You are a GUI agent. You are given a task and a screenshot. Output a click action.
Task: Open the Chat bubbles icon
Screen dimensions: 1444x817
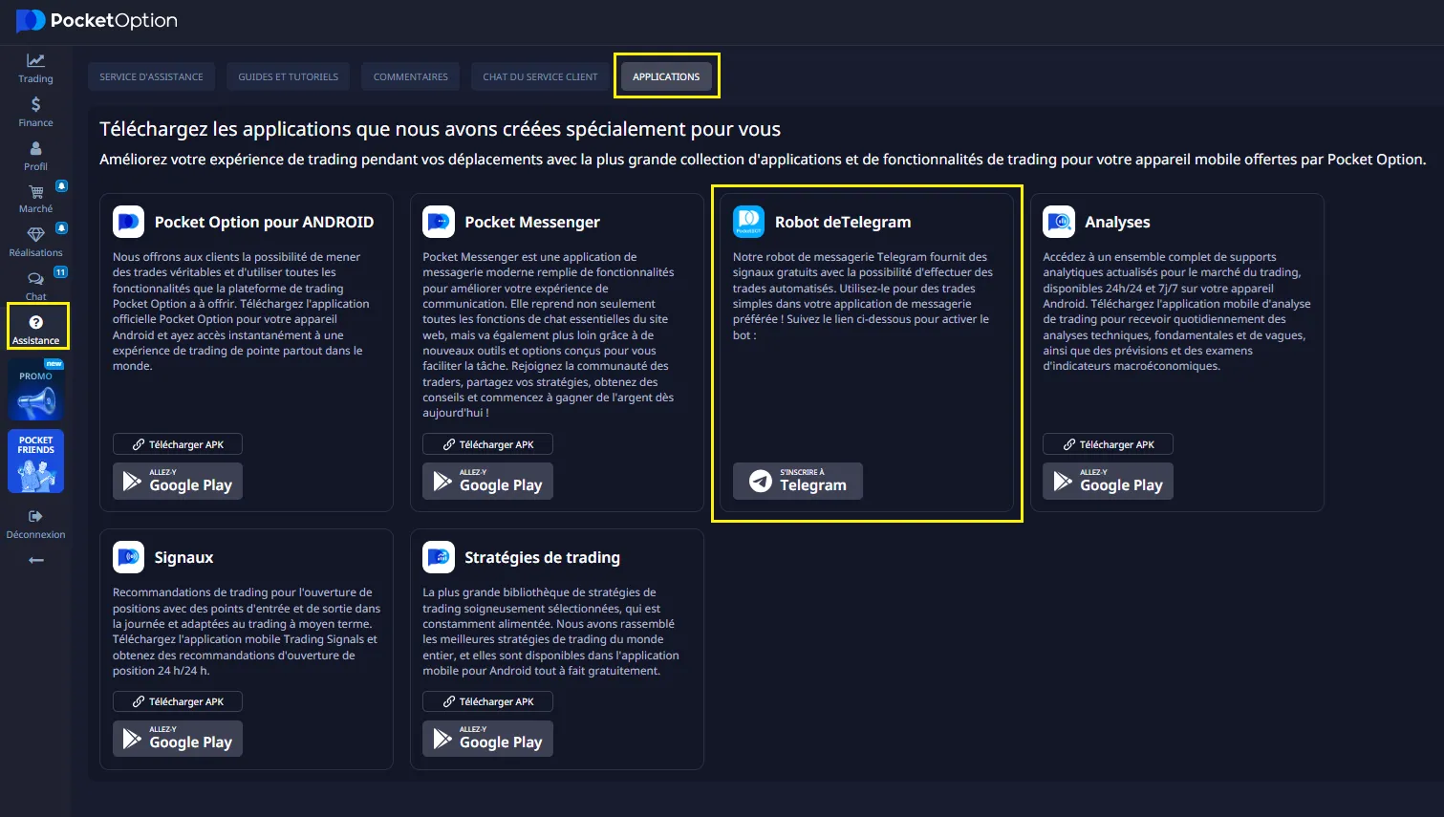click(35, 279)
